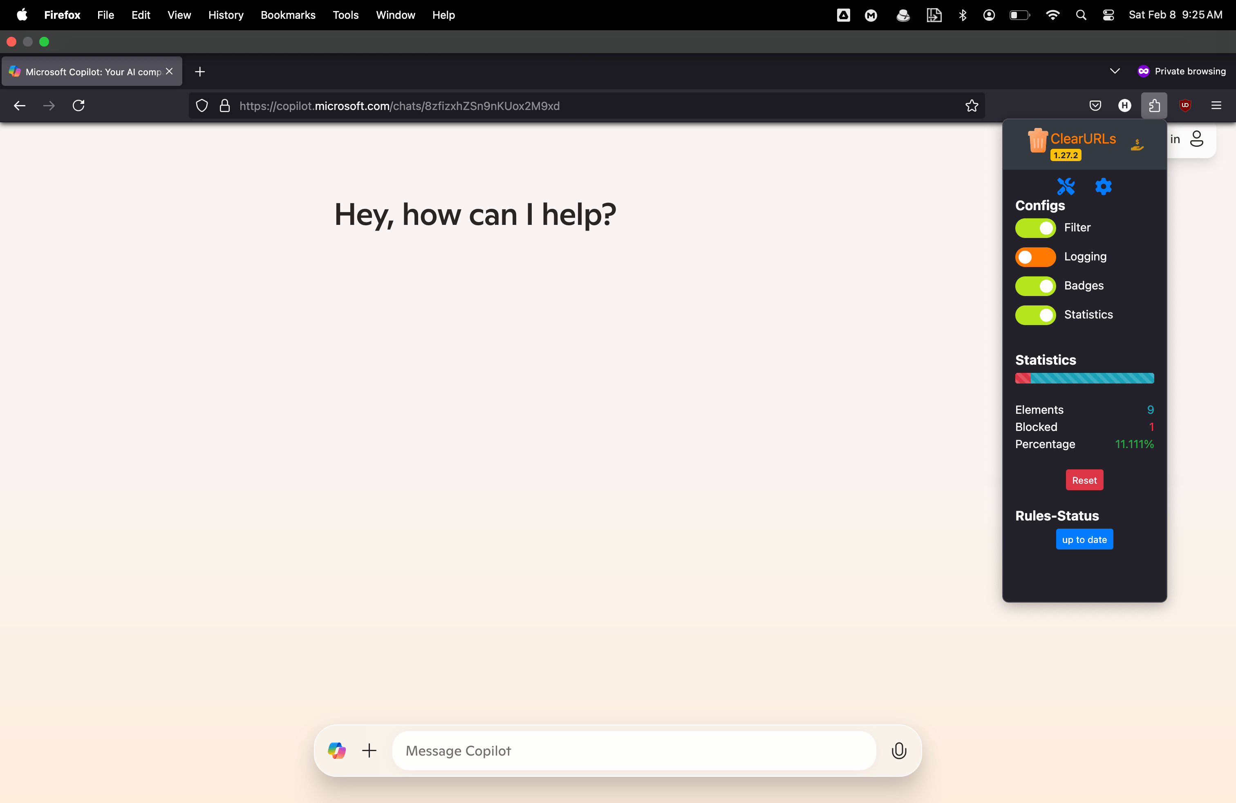The height and width of the screenshot is (803, 1236).
Task: Click the tracking protection shield icon
Action: (x=202, y=105)
